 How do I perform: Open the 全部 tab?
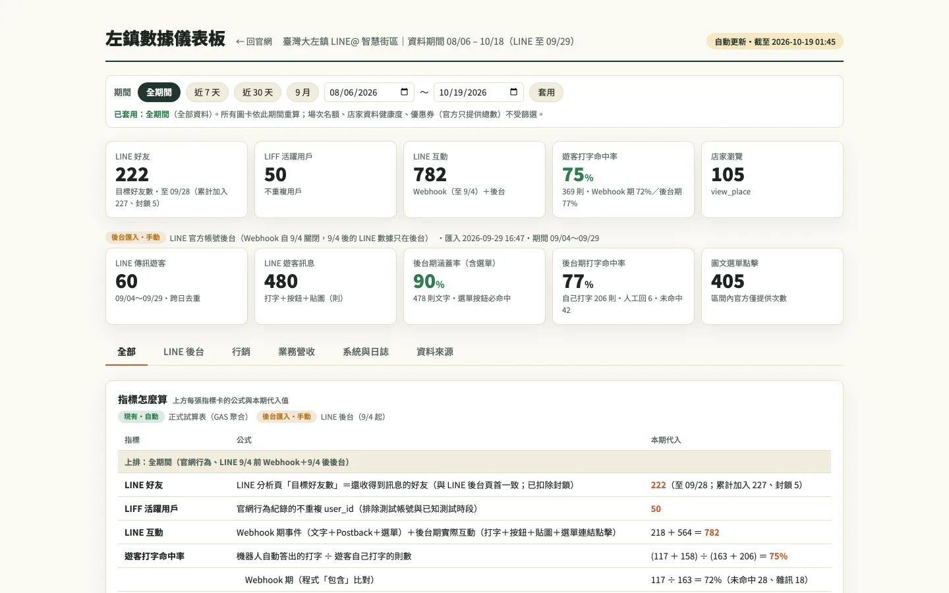127,352
